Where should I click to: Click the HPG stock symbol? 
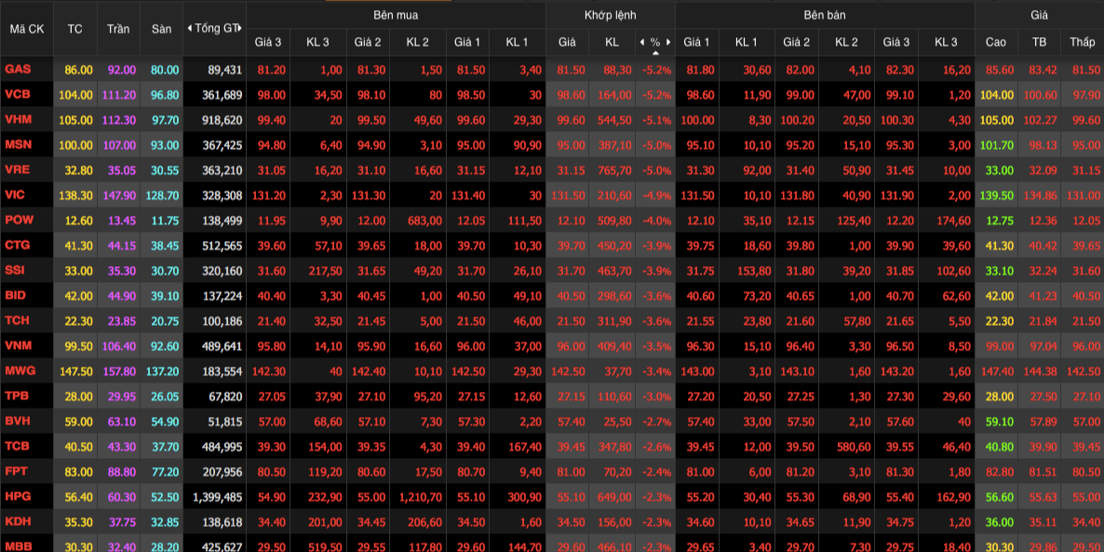click(18, 497)
